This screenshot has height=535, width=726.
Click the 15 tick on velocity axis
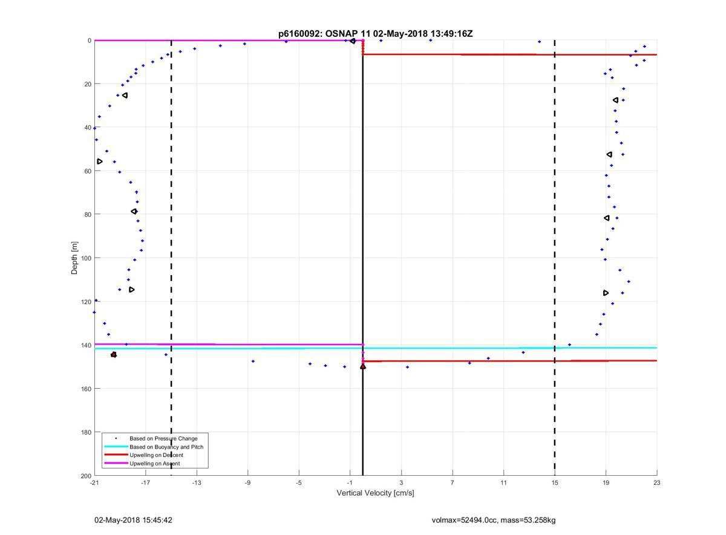tap(555, 482)
